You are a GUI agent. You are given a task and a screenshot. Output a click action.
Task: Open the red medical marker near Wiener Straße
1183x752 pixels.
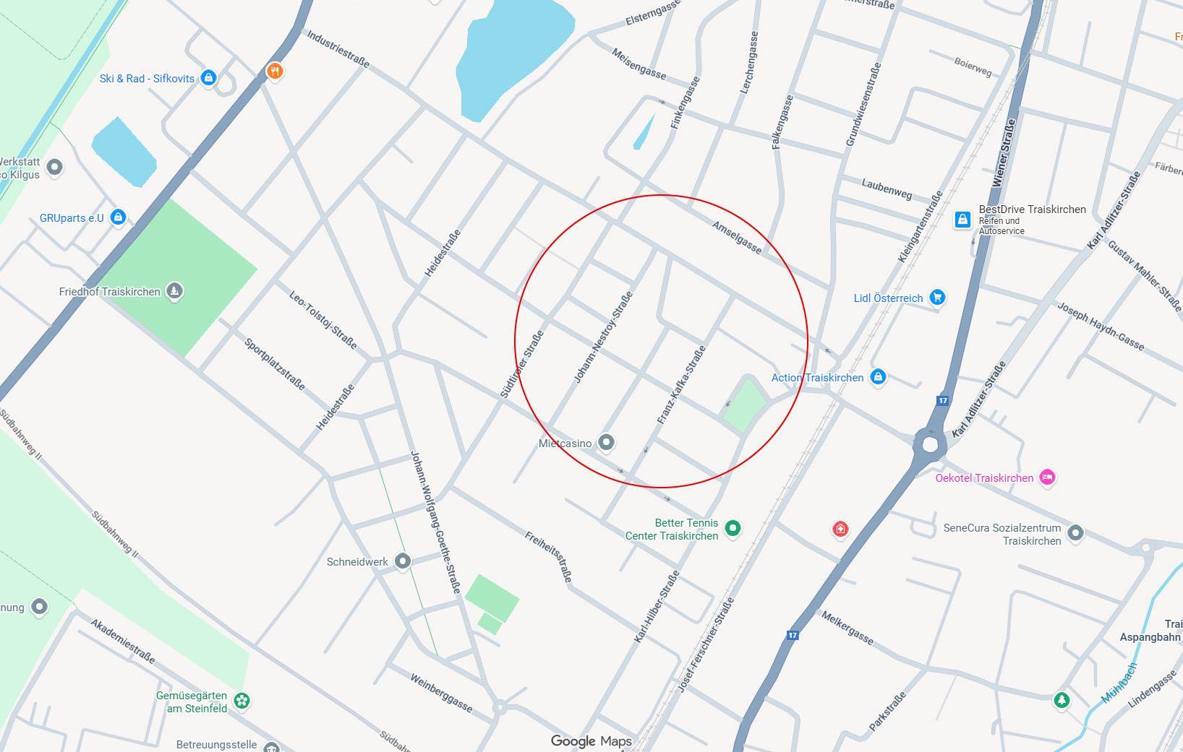pos(840,529)
